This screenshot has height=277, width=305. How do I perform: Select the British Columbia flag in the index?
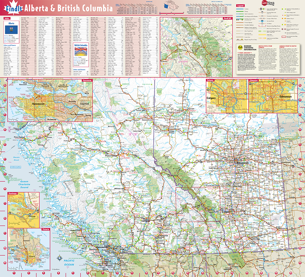tap(81, 51)
